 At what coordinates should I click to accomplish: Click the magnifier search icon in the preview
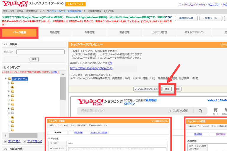(x=200, y=111)
